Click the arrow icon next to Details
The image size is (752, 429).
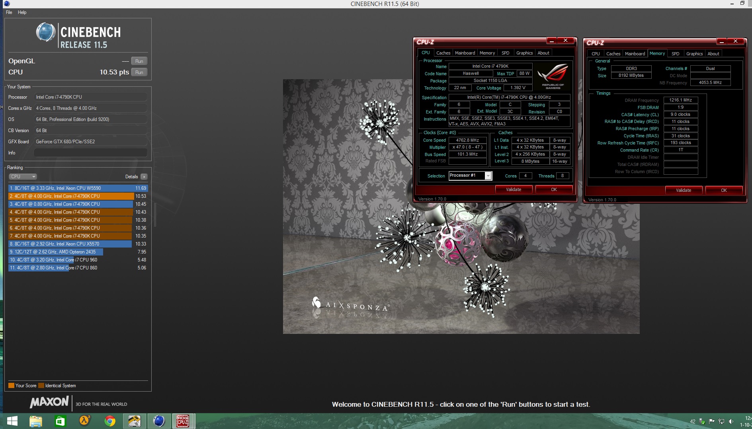coord(144,177)
